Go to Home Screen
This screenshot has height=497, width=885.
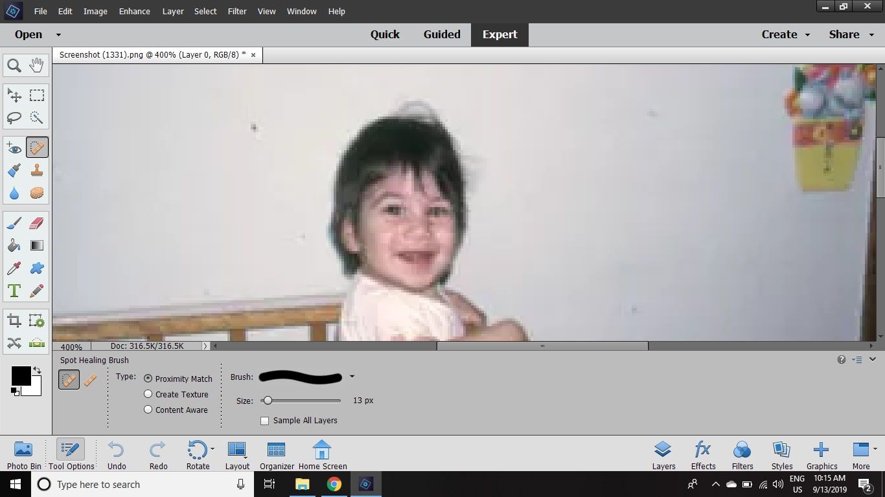point(322,455)
